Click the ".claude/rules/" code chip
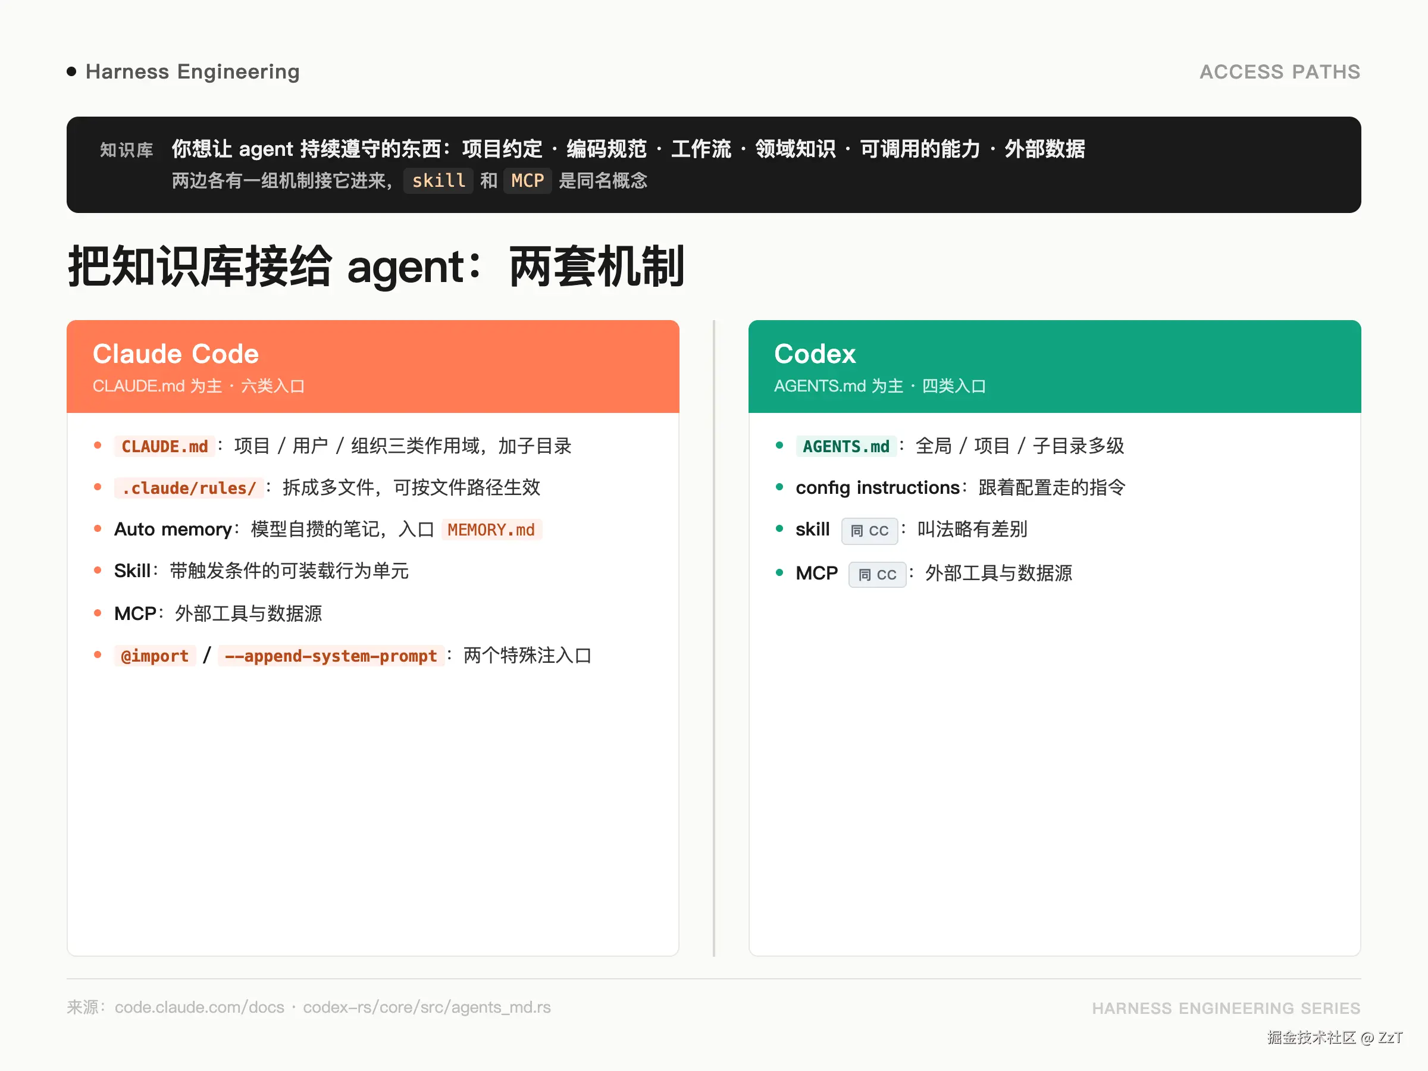 (189, 488)
